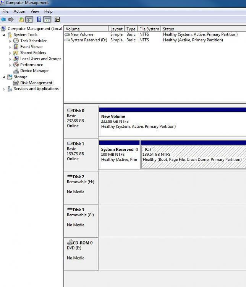Click the Disk 2 removable drive icon
246x287 pixels.
pyautogui.click(x=70, y=176)
